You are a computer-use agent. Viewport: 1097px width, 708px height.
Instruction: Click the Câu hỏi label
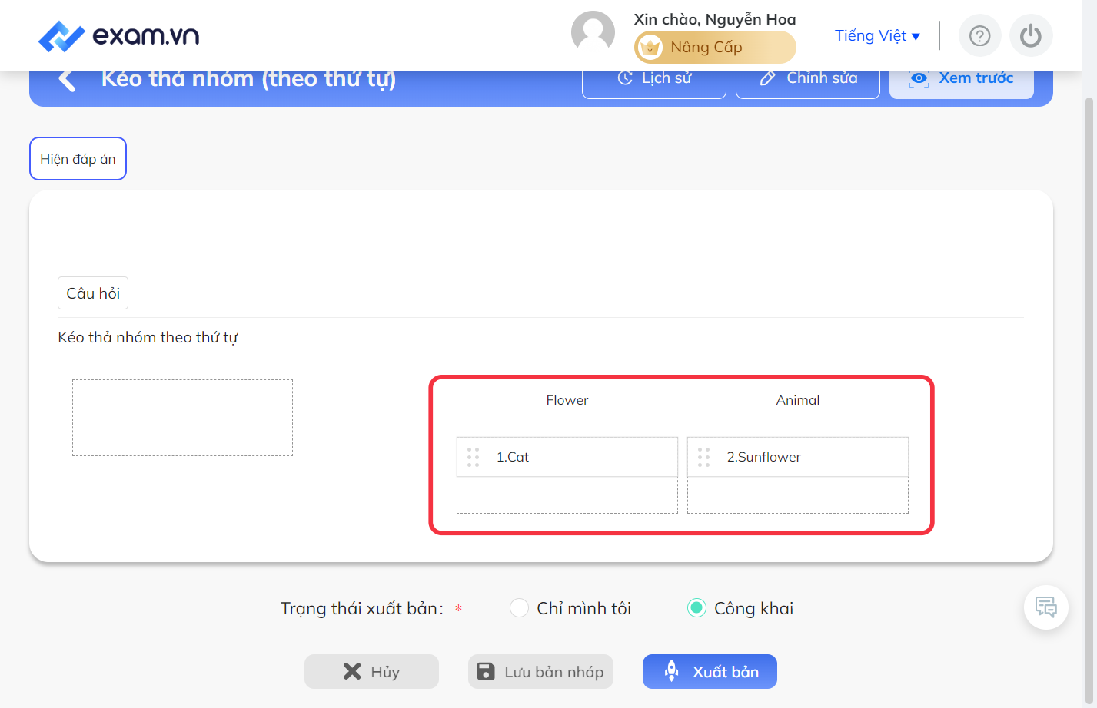[x=93, y=293]
